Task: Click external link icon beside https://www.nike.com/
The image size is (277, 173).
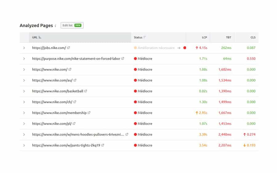Action: (x=70, y=69)
